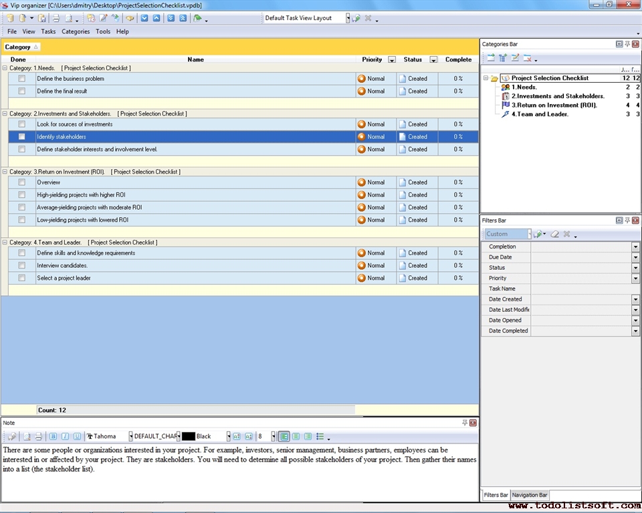This screenshot has width=642, height=513.
Task: Click the Priority column header
Action: pyautogui.click(x=372, y=59)
